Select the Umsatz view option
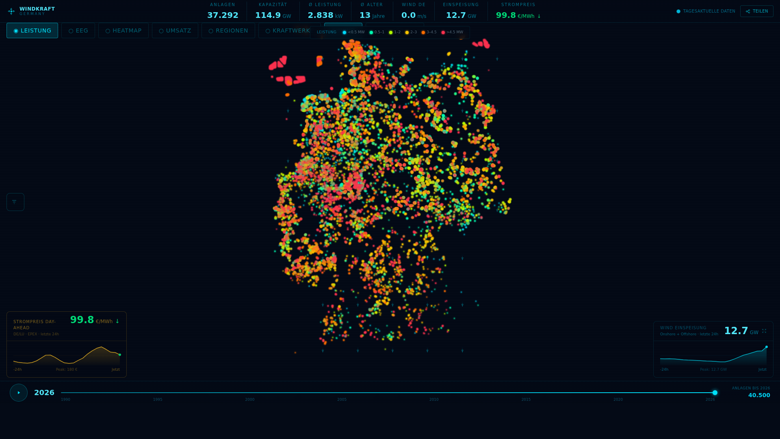The height and width of the screenshot is (439, 780). pyautogui.click(x=175, y=30)
